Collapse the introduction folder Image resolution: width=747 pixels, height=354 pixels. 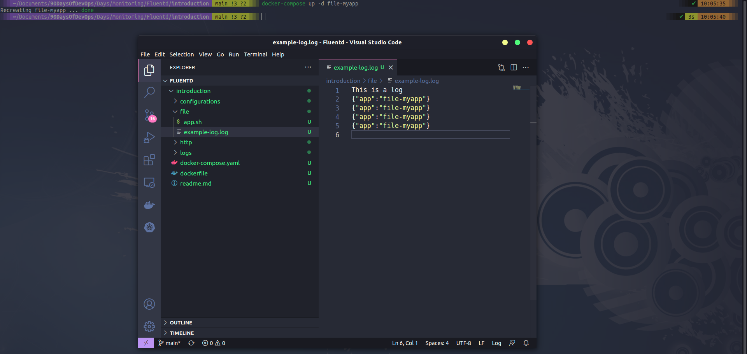(x=240, y=91)
